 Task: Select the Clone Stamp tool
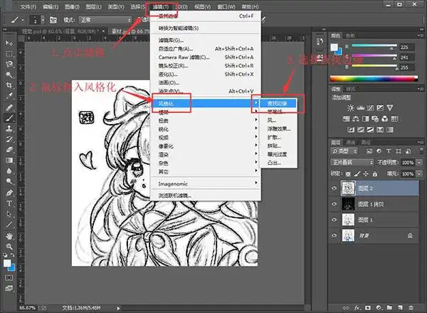[9, 128]
